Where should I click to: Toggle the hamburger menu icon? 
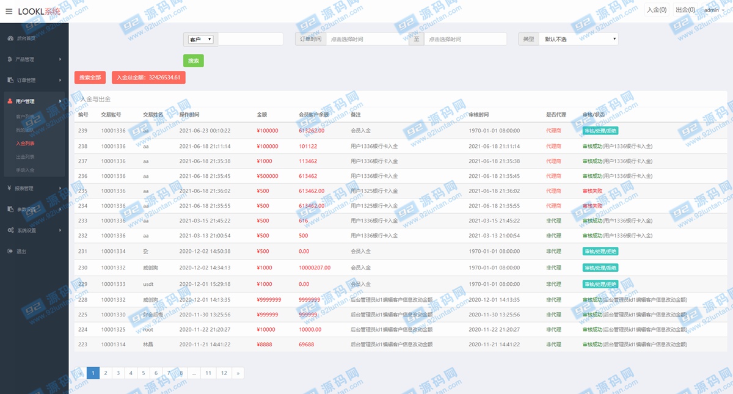click(9, 11)
